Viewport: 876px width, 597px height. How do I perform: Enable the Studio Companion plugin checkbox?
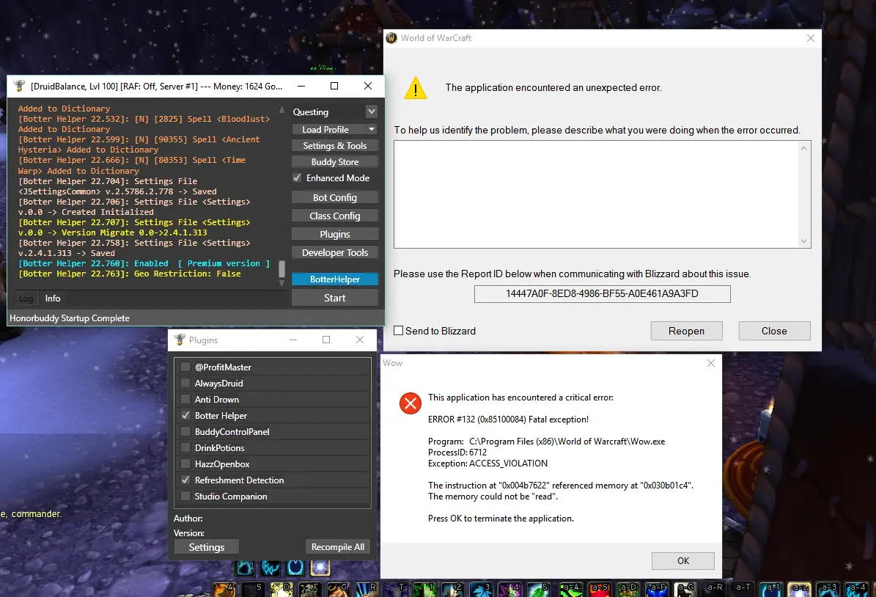click(x=185, y=497)
